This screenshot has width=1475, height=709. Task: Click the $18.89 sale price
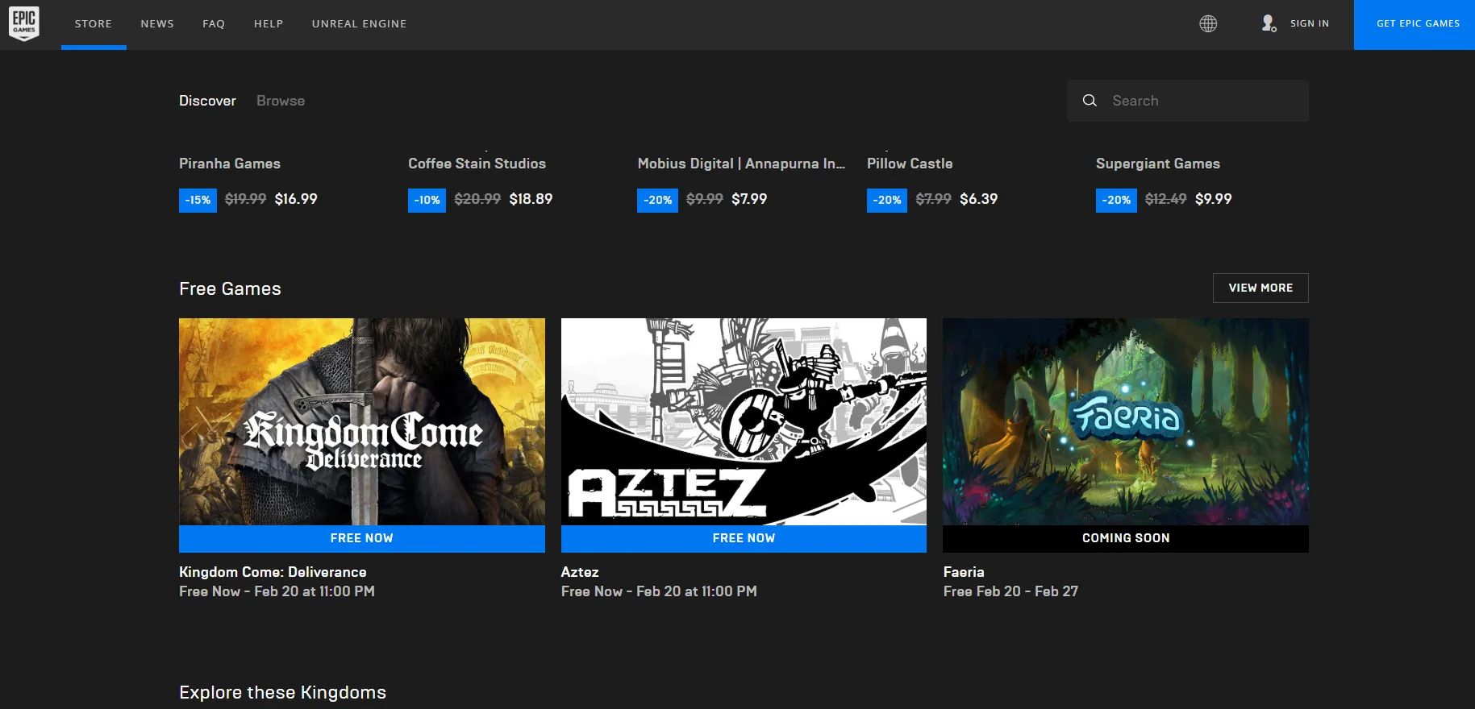click(x=531, y=199)
